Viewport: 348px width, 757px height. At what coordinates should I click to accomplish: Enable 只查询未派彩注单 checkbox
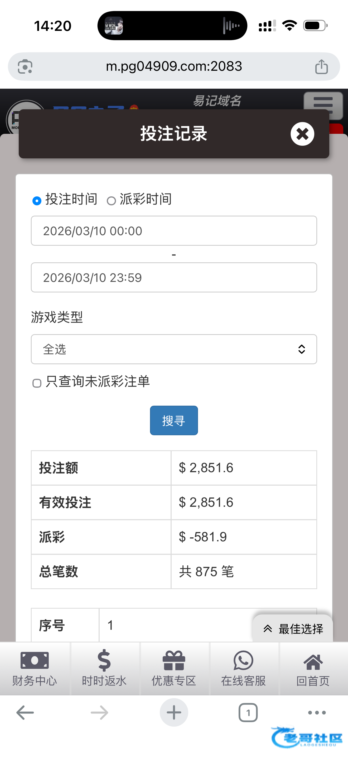click(37, 383)
